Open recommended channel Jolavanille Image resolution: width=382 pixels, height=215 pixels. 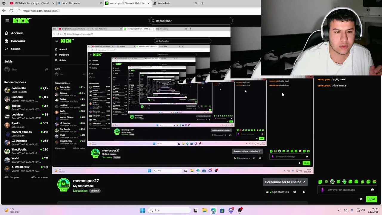(x=26, y=90)
